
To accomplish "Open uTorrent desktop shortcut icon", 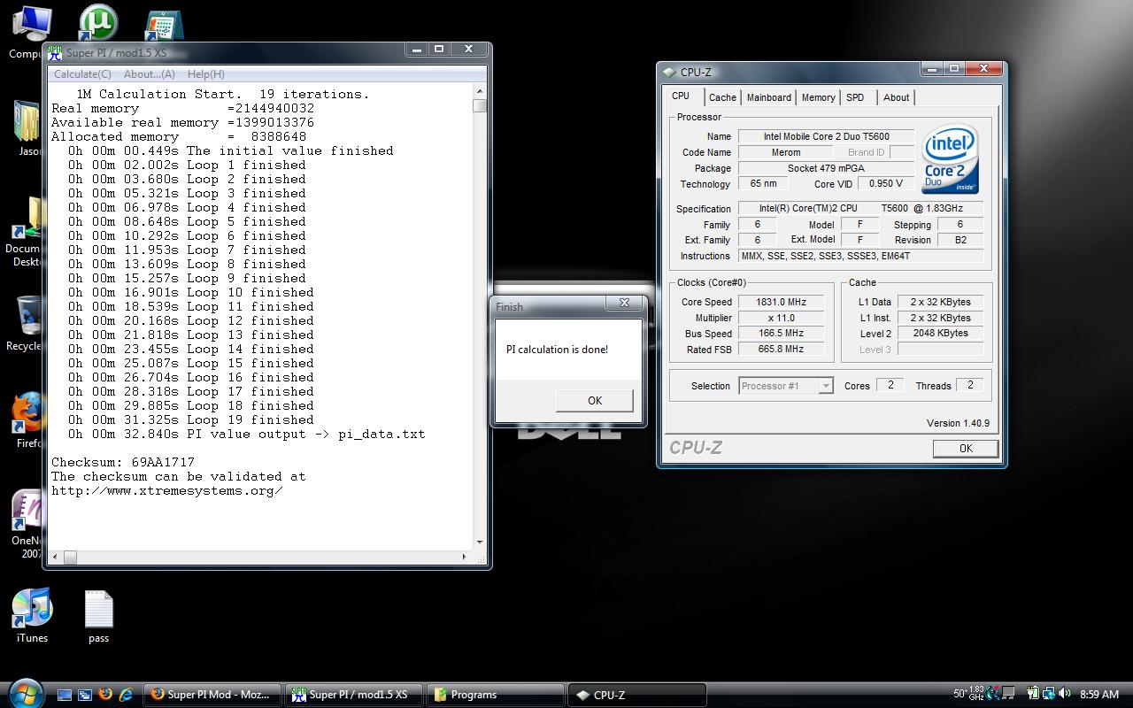I will click(x=98, y=23).
